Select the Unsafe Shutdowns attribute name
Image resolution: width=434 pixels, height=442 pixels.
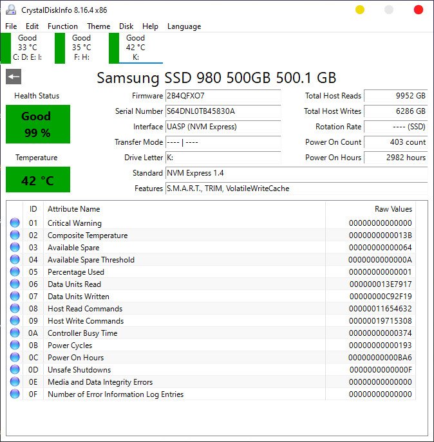point(79,369)
